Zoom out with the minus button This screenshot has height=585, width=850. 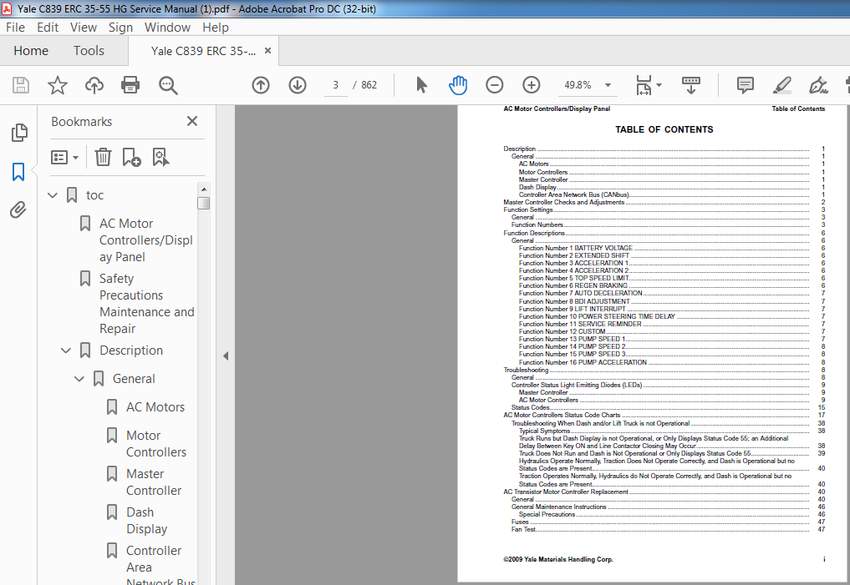(495, 85)
